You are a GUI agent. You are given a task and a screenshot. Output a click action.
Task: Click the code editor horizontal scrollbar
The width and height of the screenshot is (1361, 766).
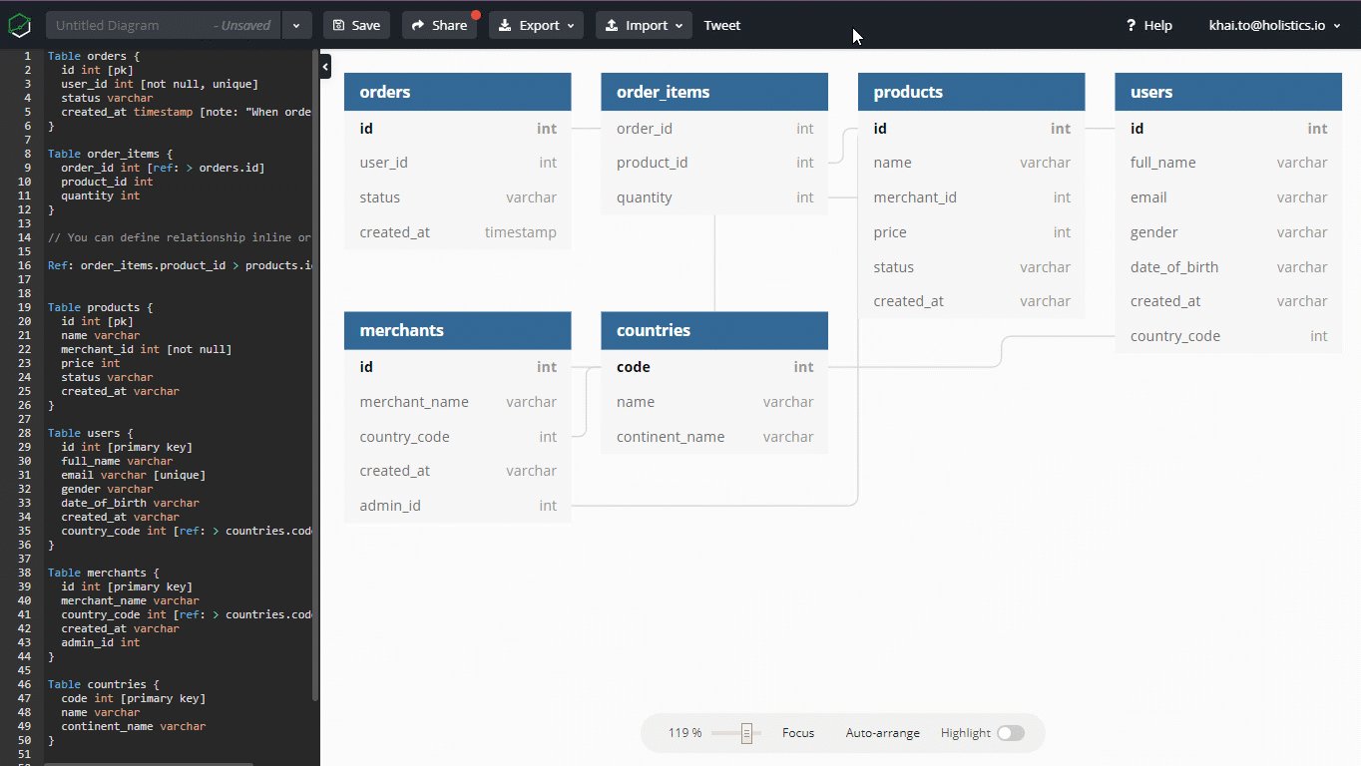(x=150, y=761)
